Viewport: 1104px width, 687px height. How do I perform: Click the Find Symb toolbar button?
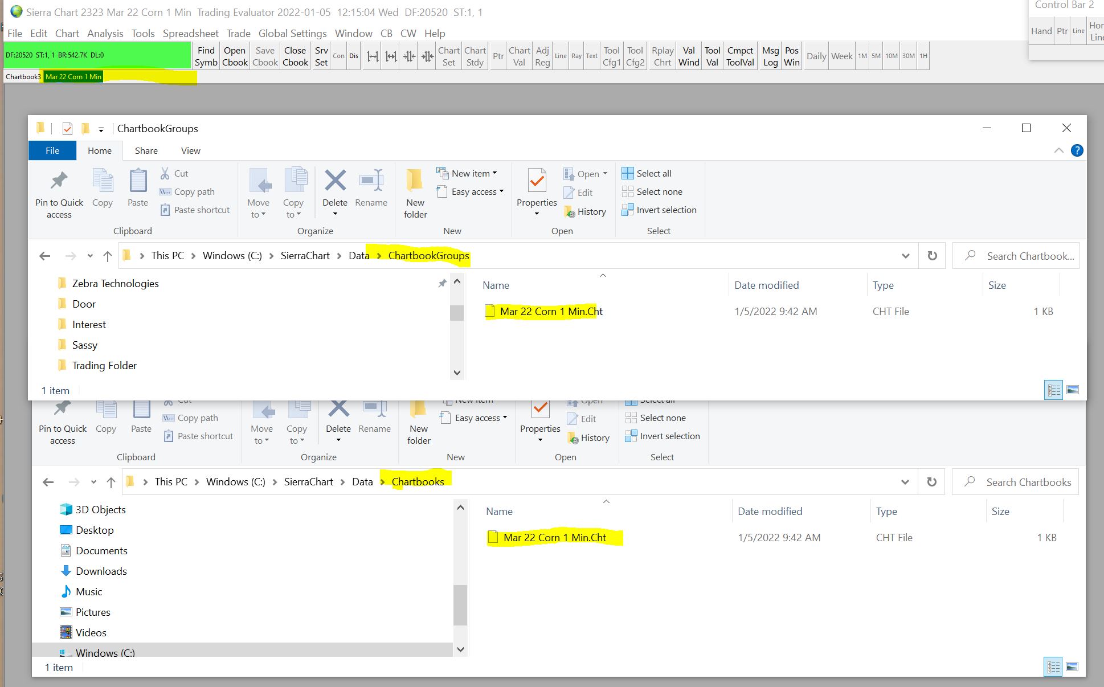(206, 56)
